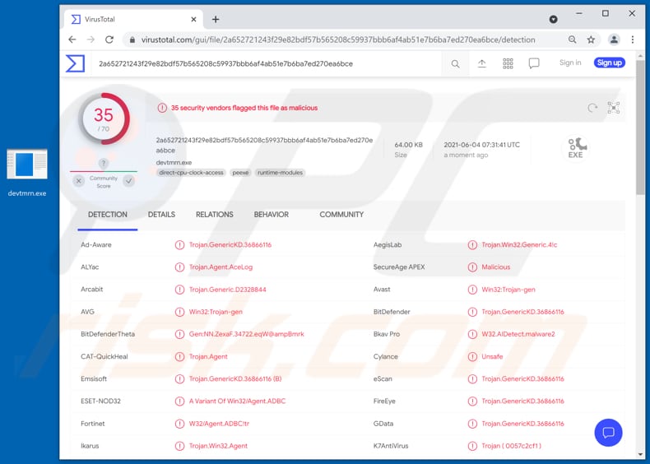Viewport: 650px width, 464px height.
Task: Switch to the DETAILS tab
Action: point(161,215)
